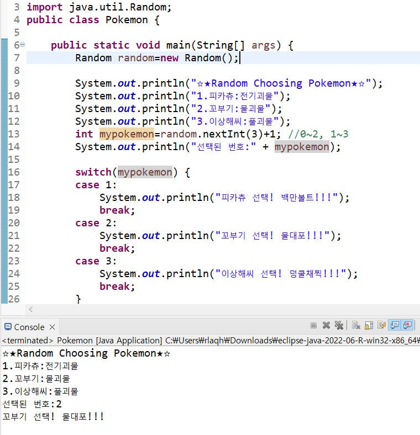Click the Terminate stop icon in Console toolbar
Viewport: 420px width, 435px height.
coord(313,325)
